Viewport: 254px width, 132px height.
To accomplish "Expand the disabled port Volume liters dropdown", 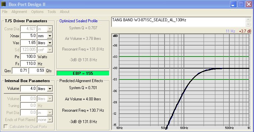I will (x=50, y=99).
